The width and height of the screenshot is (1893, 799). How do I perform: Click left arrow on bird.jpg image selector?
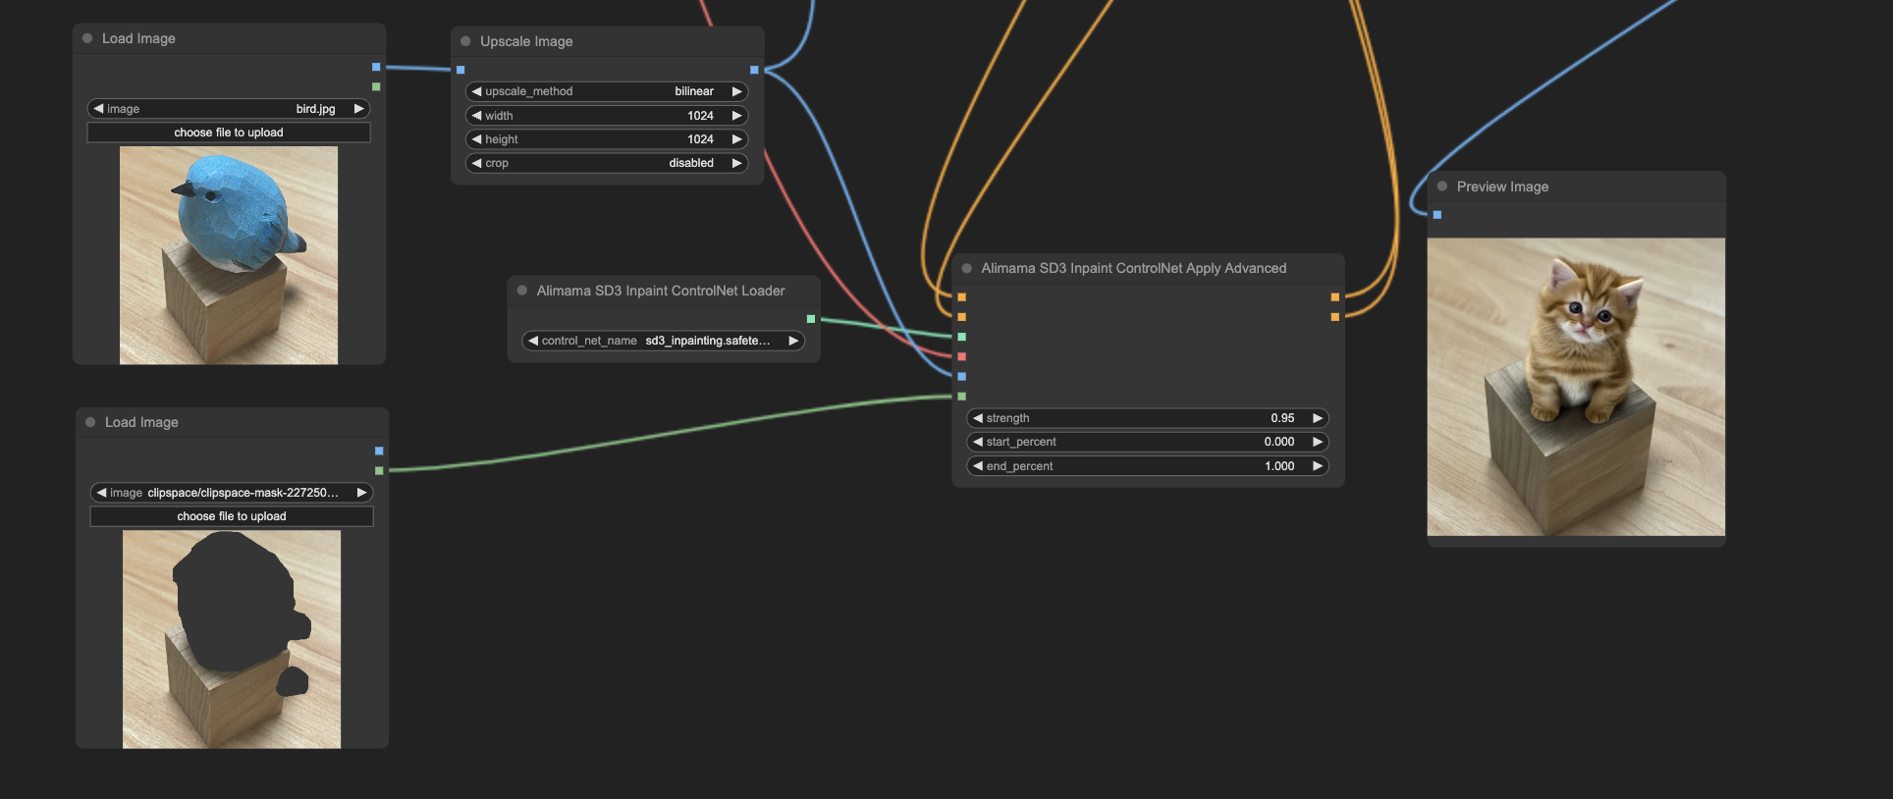[x=98, y=109]
